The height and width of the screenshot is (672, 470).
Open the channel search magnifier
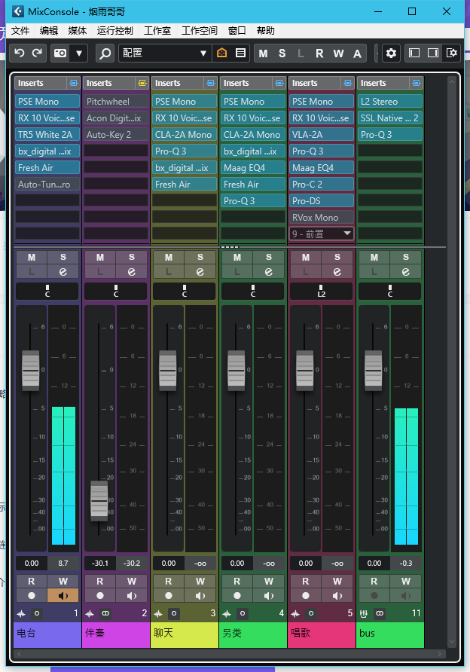pos(105,53)
